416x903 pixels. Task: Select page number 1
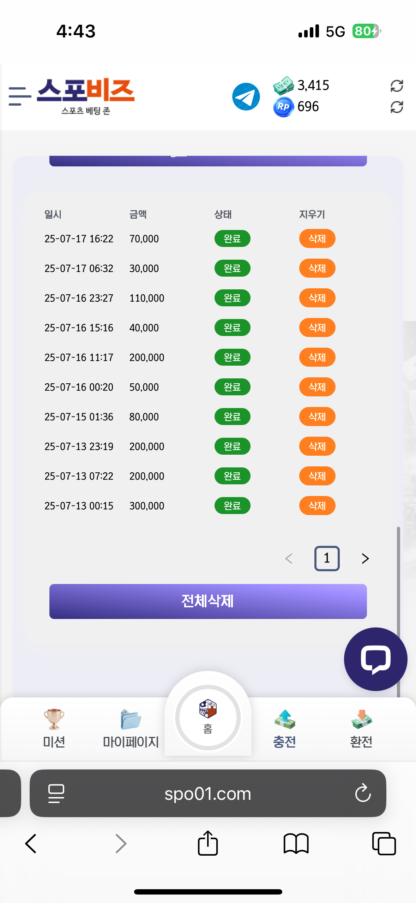327,558
